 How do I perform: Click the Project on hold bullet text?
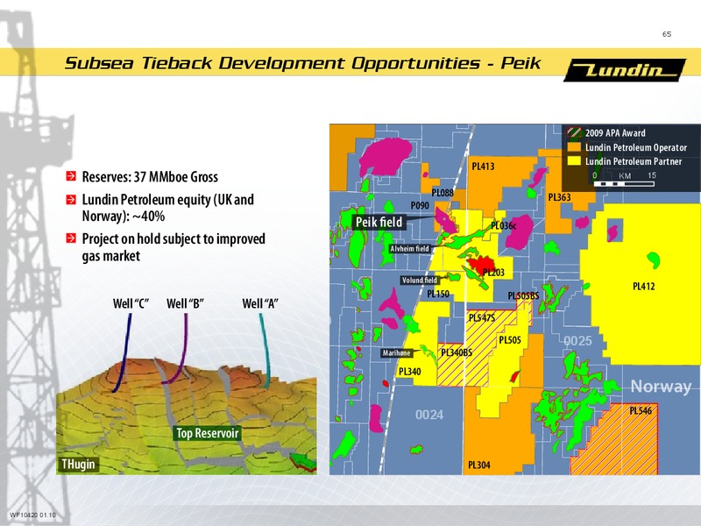coord(173,247)
